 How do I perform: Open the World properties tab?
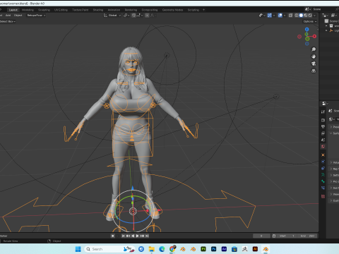pyautogui.click(x=323, y=147)
